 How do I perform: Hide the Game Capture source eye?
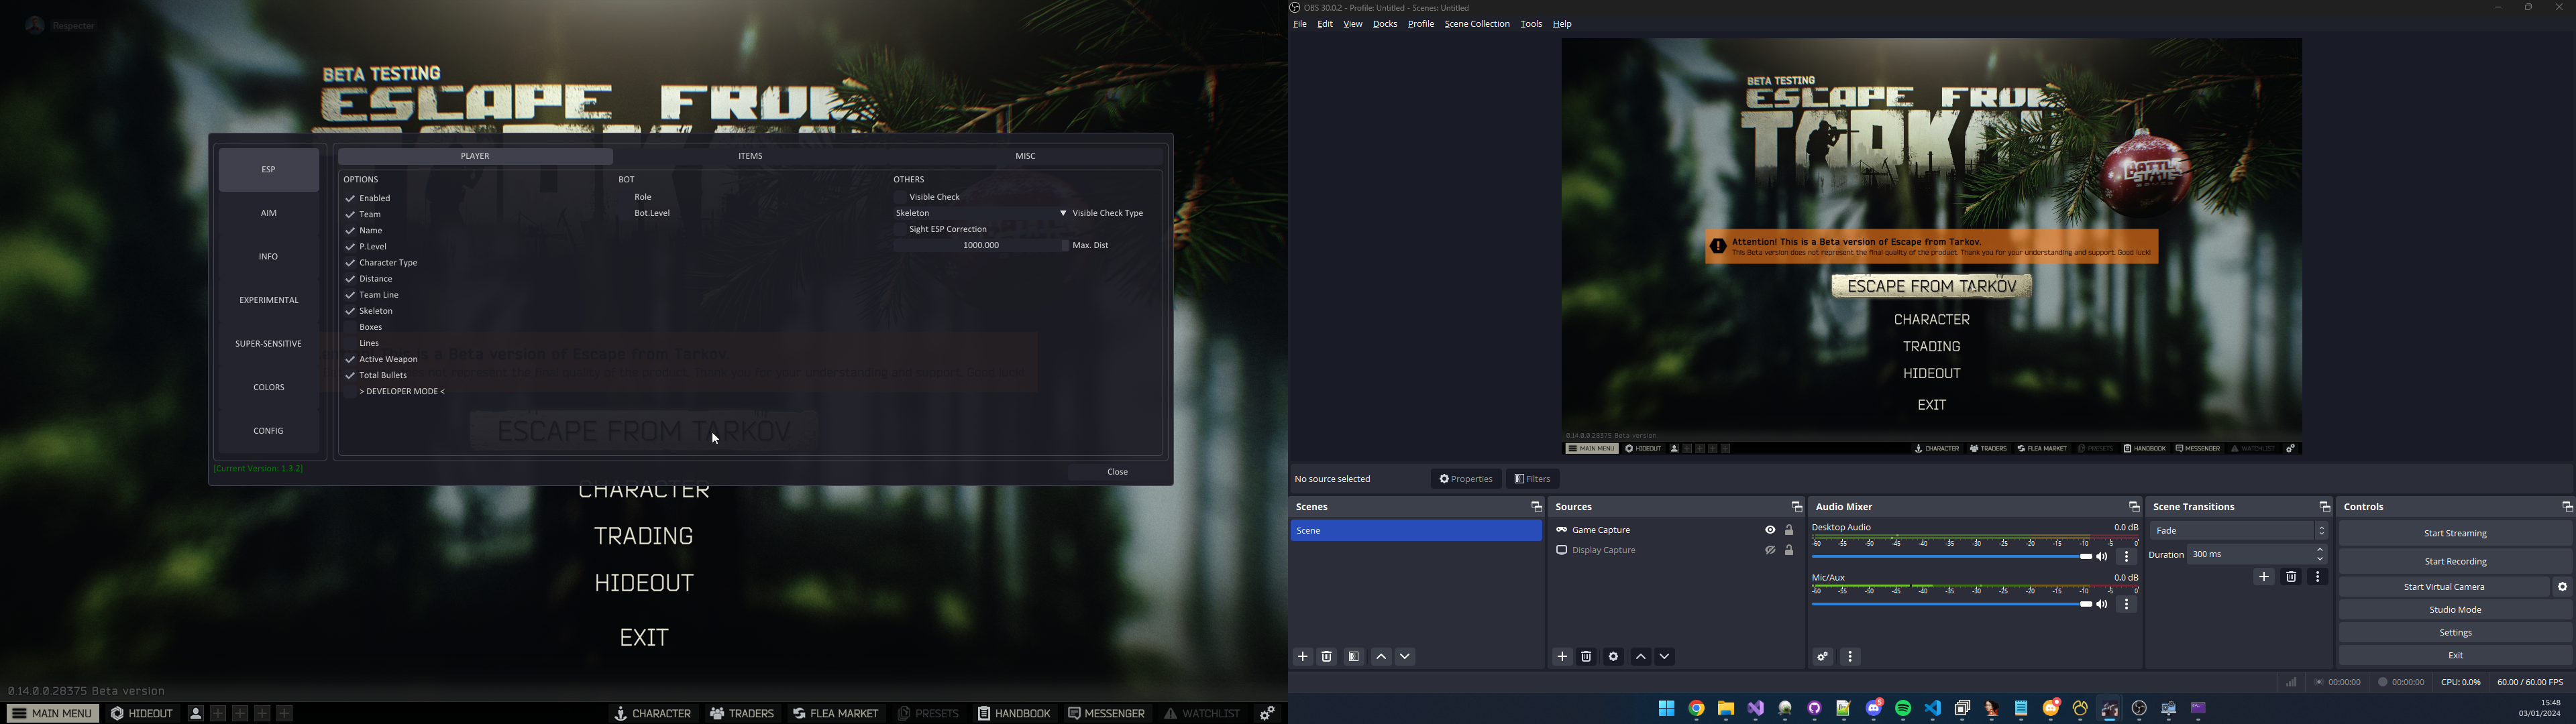point(1770,530)
